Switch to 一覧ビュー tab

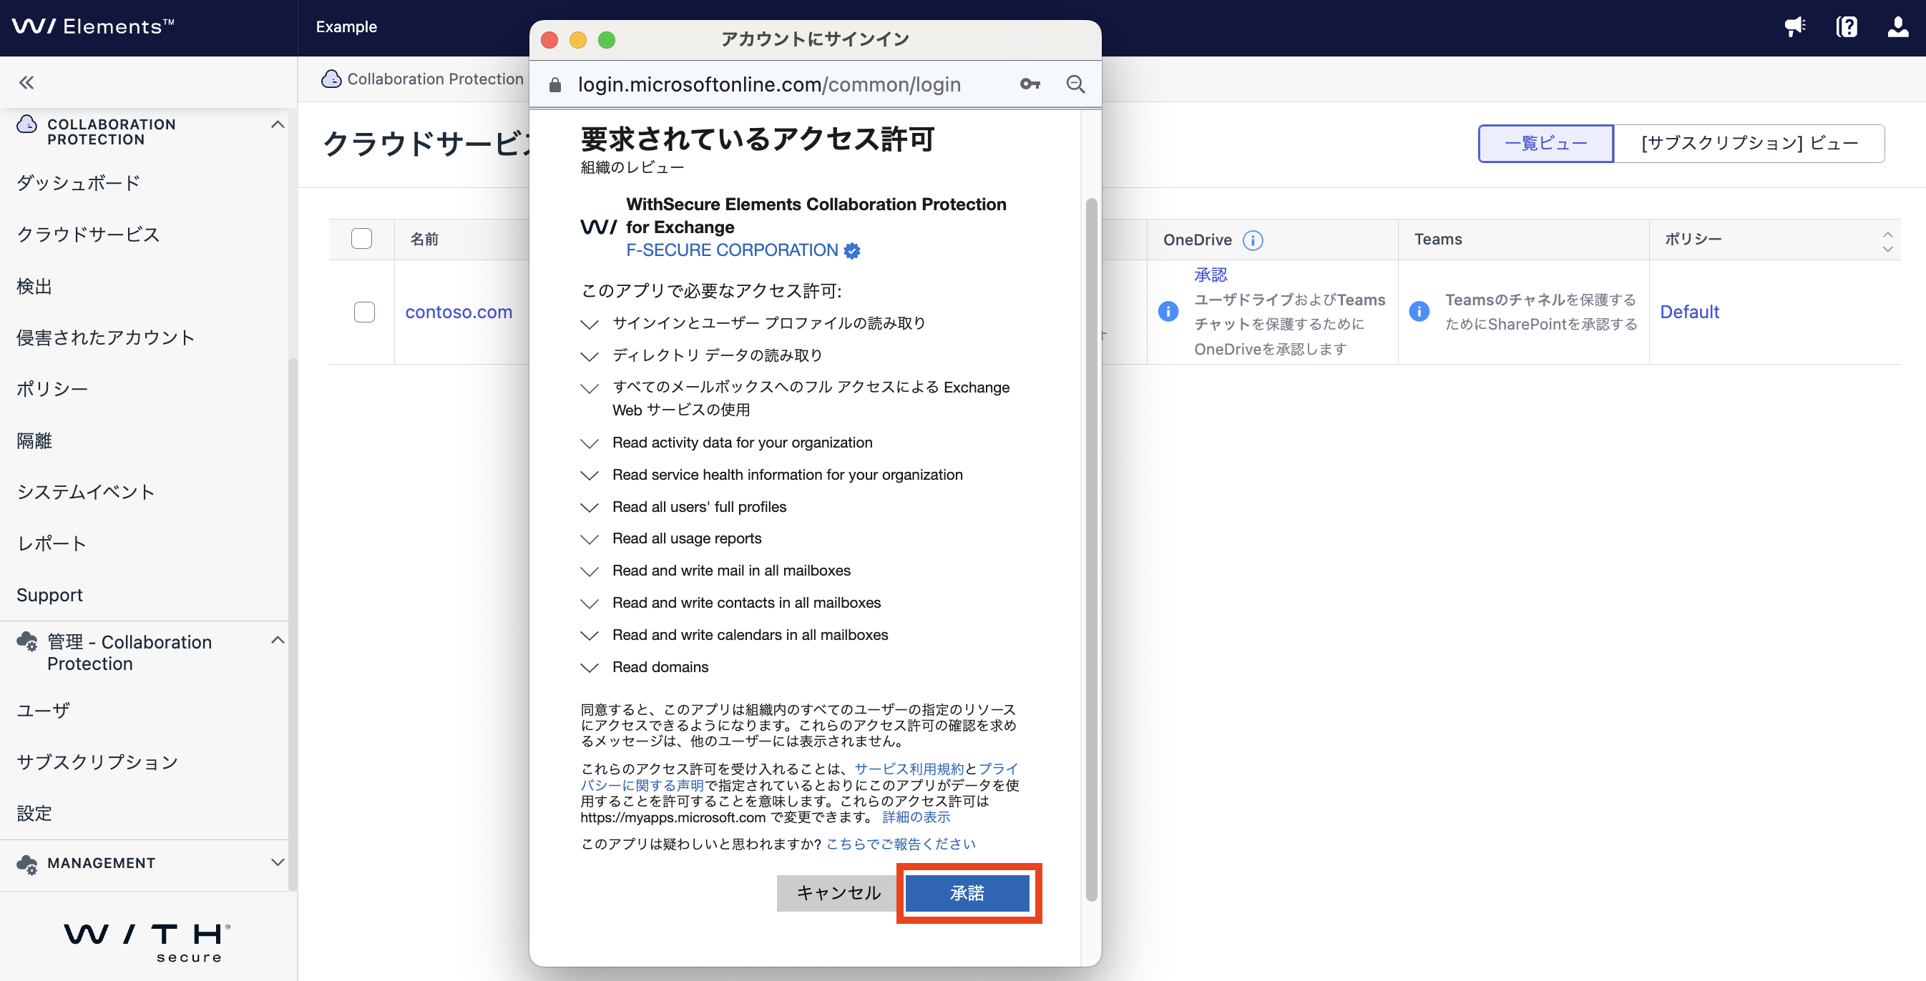[1545, 143]
